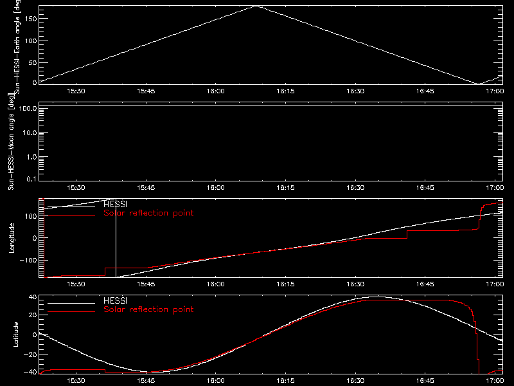Click 16:00 time label under Longitude plot
The image size is (514, 386).
216,284
